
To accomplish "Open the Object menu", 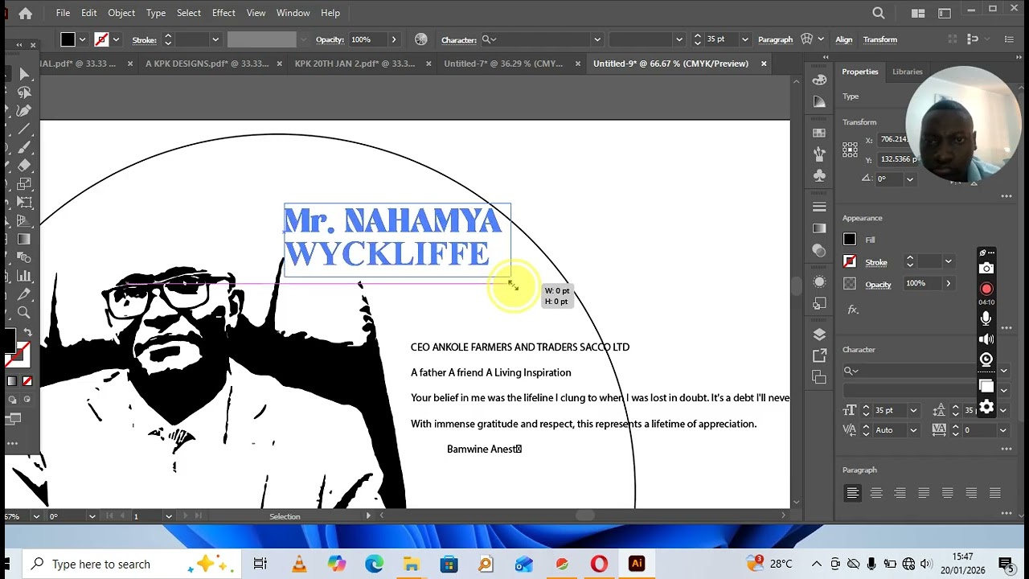I will (x=121, y=13).
